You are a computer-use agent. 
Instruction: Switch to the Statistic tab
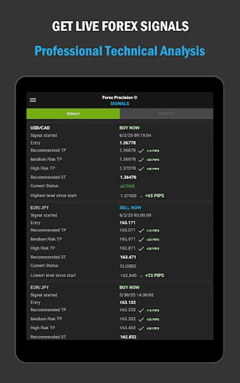[x=167, y=114]
